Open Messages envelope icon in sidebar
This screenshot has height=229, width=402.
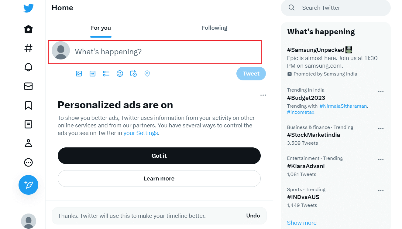point(28,86)
